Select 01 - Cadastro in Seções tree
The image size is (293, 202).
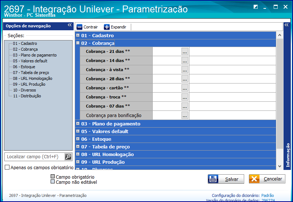click(x=25, y=43)
